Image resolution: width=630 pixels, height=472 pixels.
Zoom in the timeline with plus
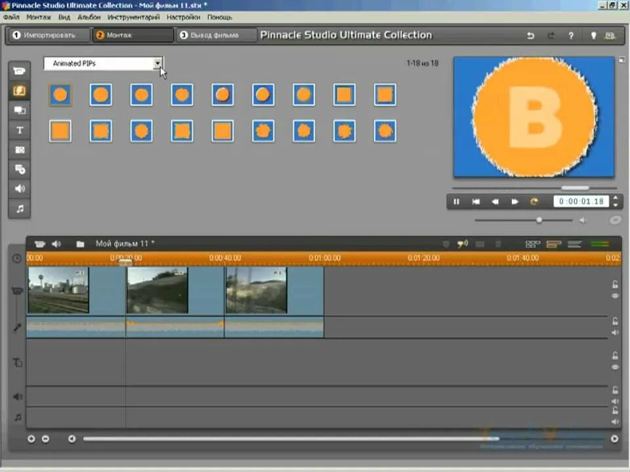31,439
